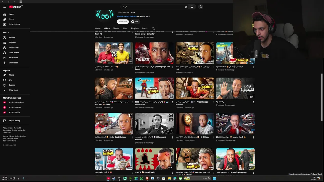Open Music under Explore
This screenshot has height=182, width=324.
(x=15, y=75)
